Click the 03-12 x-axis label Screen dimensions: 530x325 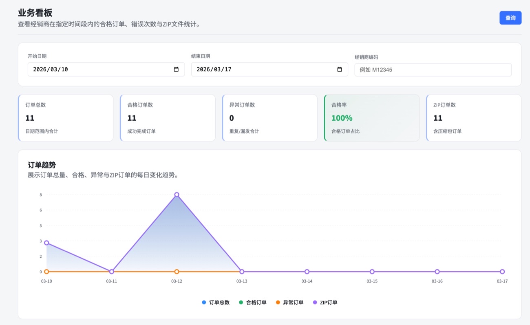click(x=177, y=281)
